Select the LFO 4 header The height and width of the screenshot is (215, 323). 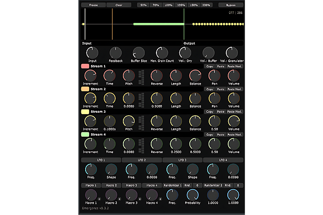click(x=223, y=160)
